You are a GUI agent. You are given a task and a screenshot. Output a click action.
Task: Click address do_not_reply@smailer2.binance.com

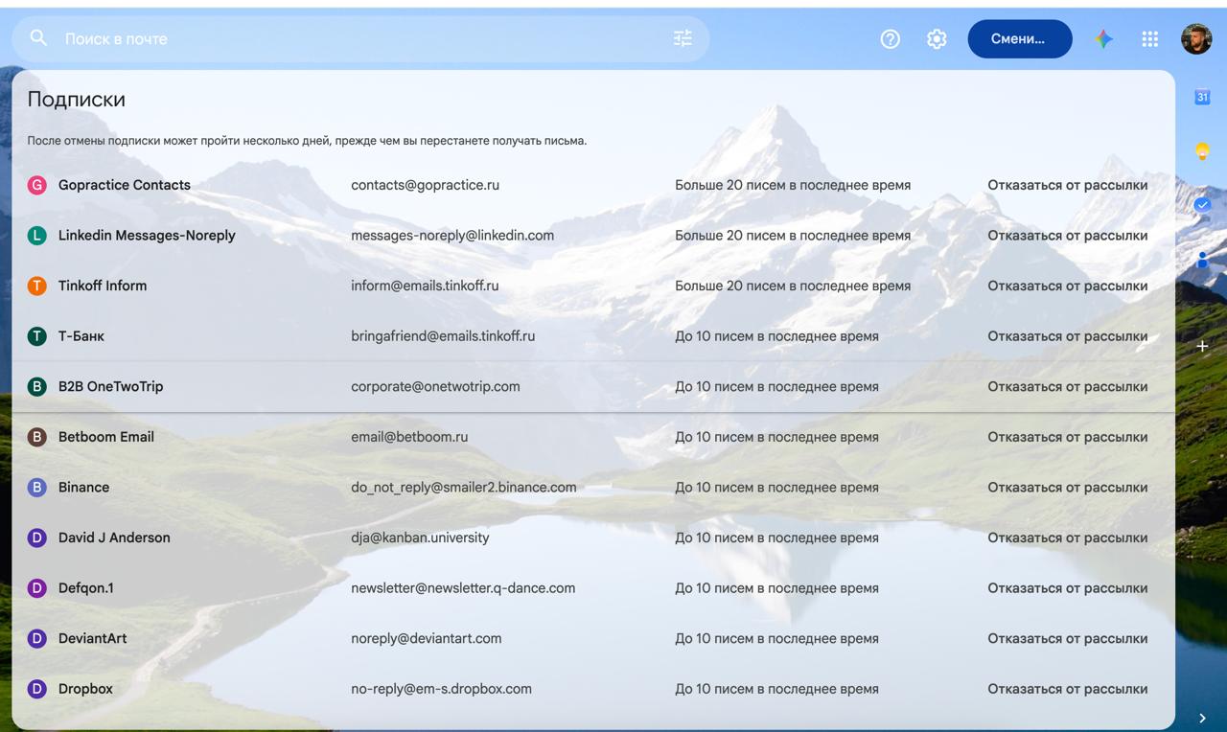(464, 488)
